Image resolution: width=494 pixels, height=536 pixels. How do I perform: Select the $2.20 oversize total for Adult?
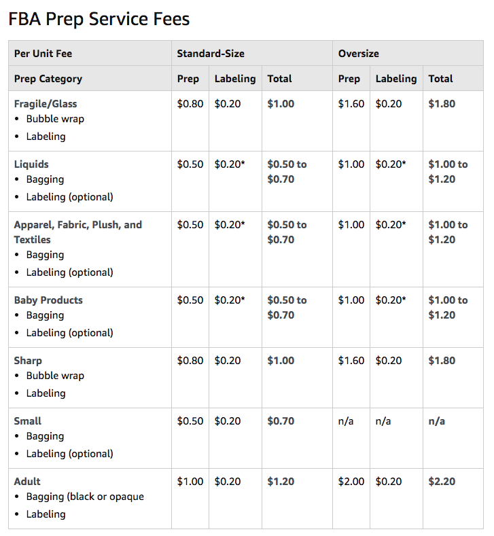[x=442, y=482]
